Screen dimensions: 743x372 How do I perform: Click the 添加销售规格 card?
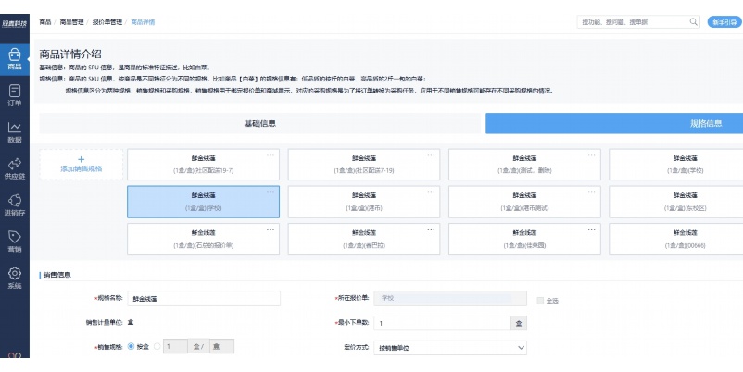pos(81,165)
